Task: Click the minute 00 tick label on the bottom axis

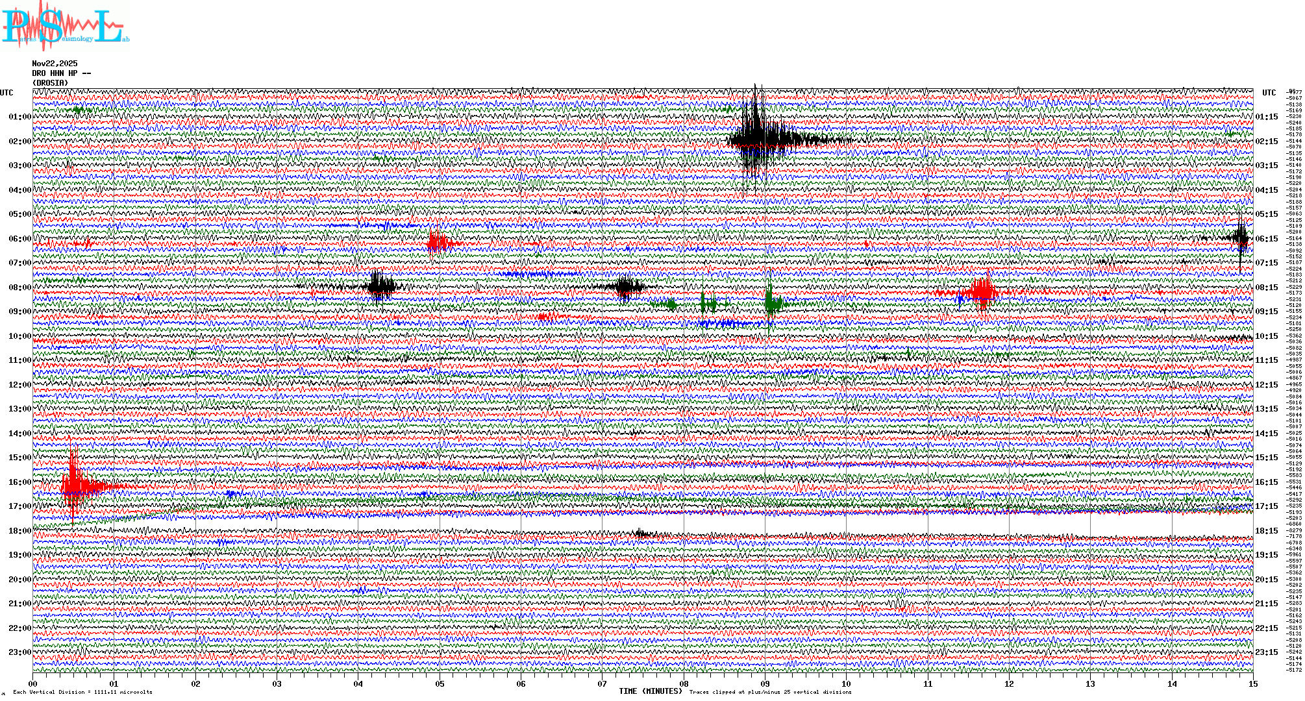Action: click(33, 684)
